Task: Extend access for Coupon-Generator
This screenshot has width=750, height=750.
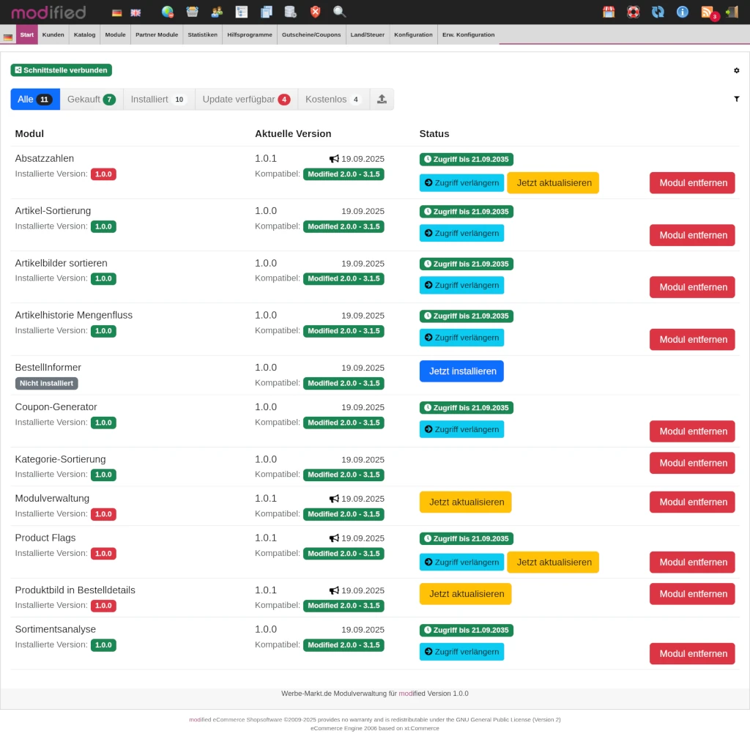Action: tap(461, 429)
